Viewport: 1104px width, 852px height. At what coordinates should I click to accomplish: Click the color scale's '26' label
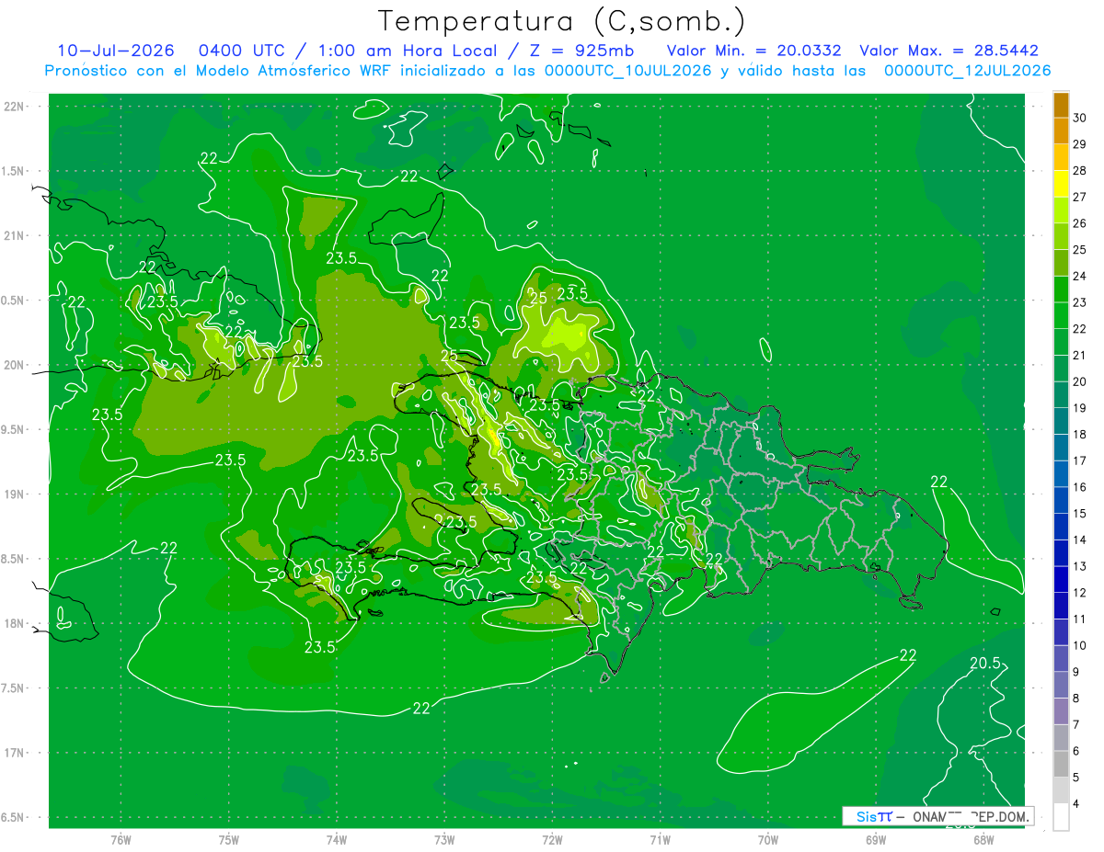[1080, 223]
